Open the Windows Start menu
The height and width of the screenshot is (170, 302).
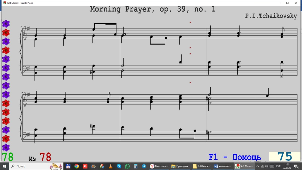tap(5, 166)
